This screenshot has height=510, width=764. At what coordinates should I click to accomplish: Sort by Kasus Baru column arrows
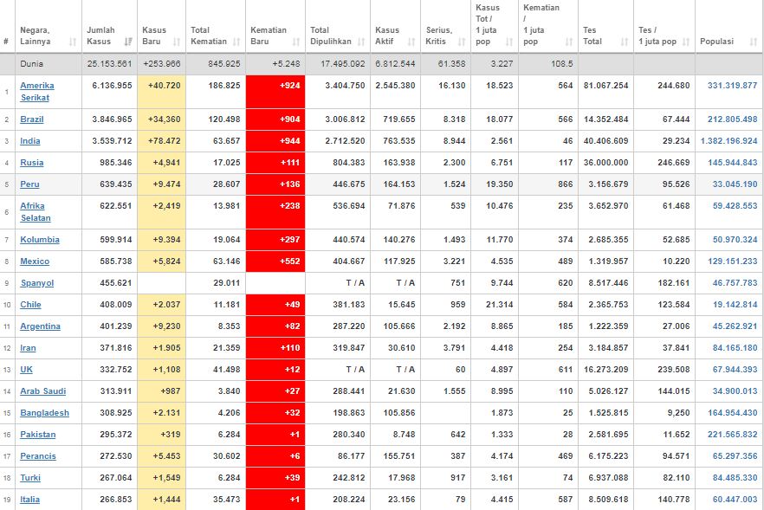pos(177,42)
